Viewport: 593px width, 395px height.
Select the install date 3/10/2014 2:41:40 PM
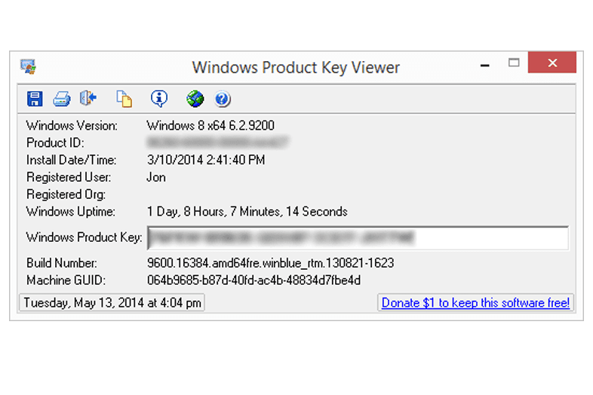click(x=206, y=160)
